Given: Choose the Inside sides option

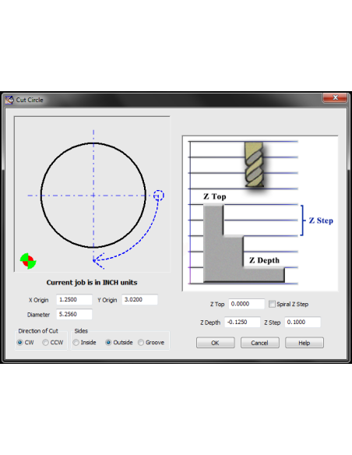Looking at the screenshot, I should (x=76, y=342).
